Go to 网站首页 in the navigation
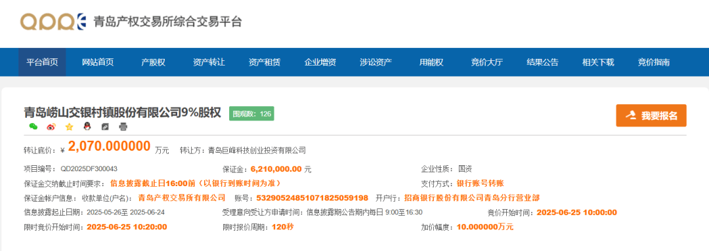 [x=98, y=62]
